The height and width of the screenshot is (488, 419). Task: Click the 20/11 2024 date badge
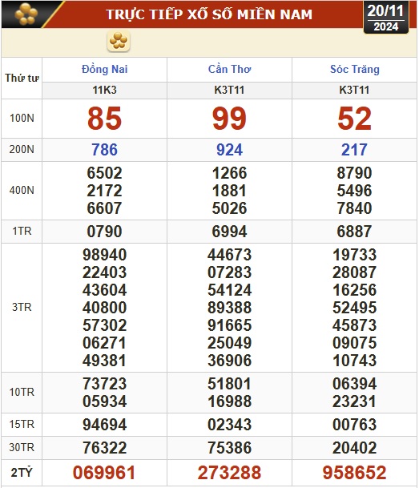[x=385, y=18]
